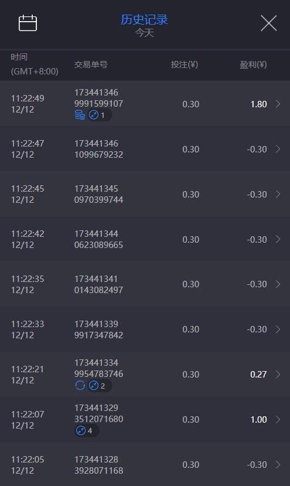Click the multiplier badge showing 2
Screen dimensions: 290x486
click(x=100, y=386)
